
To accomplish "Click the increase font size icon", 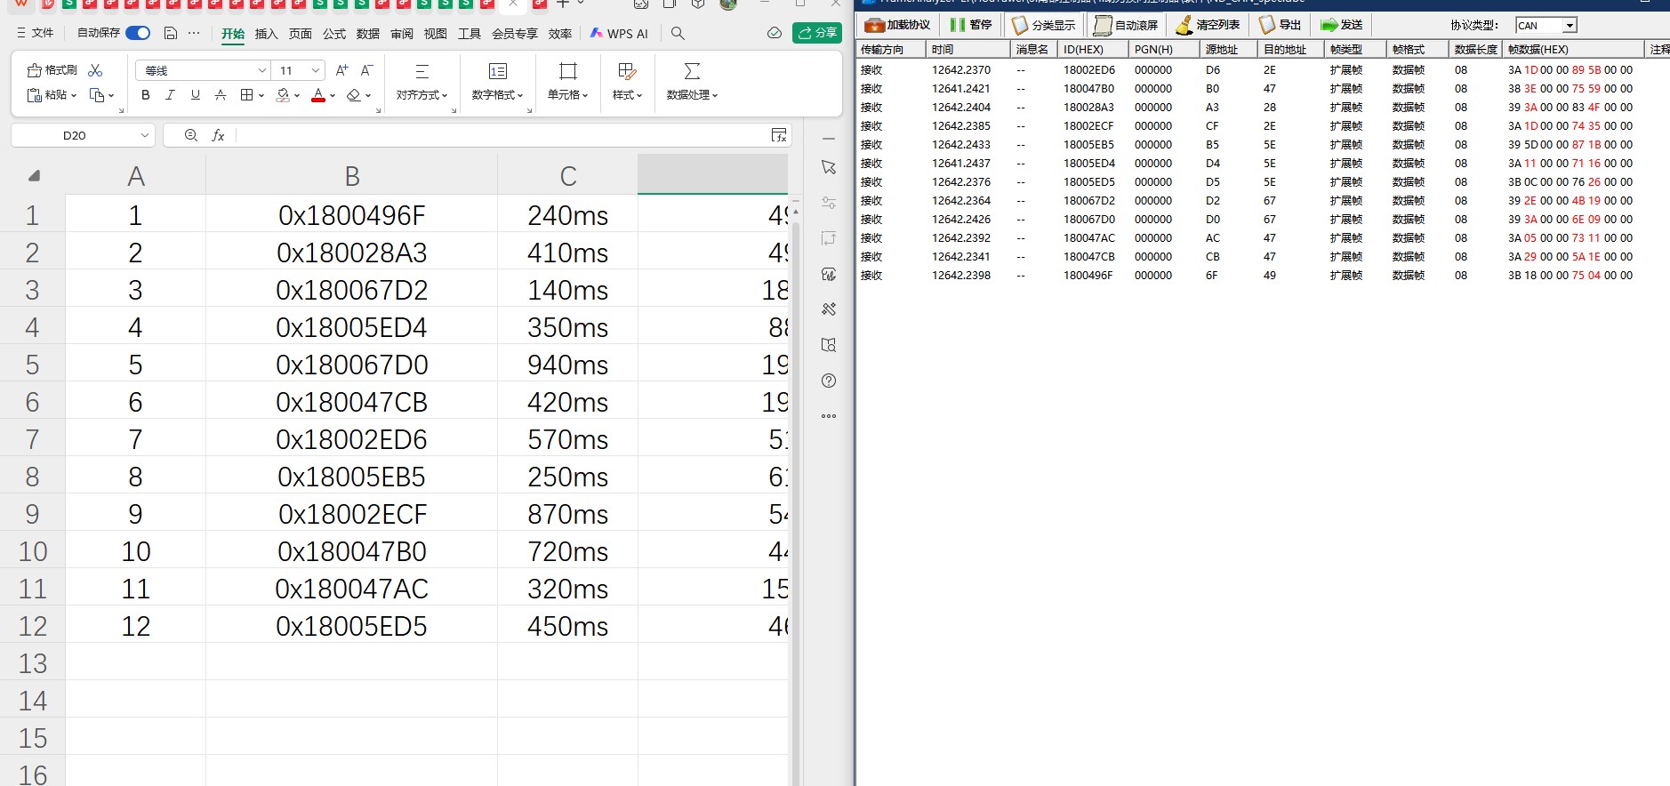I will coord(341,70).
